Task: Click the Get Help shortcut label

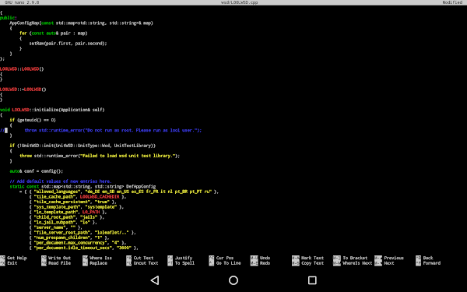Action: click(x=17, y=258)
